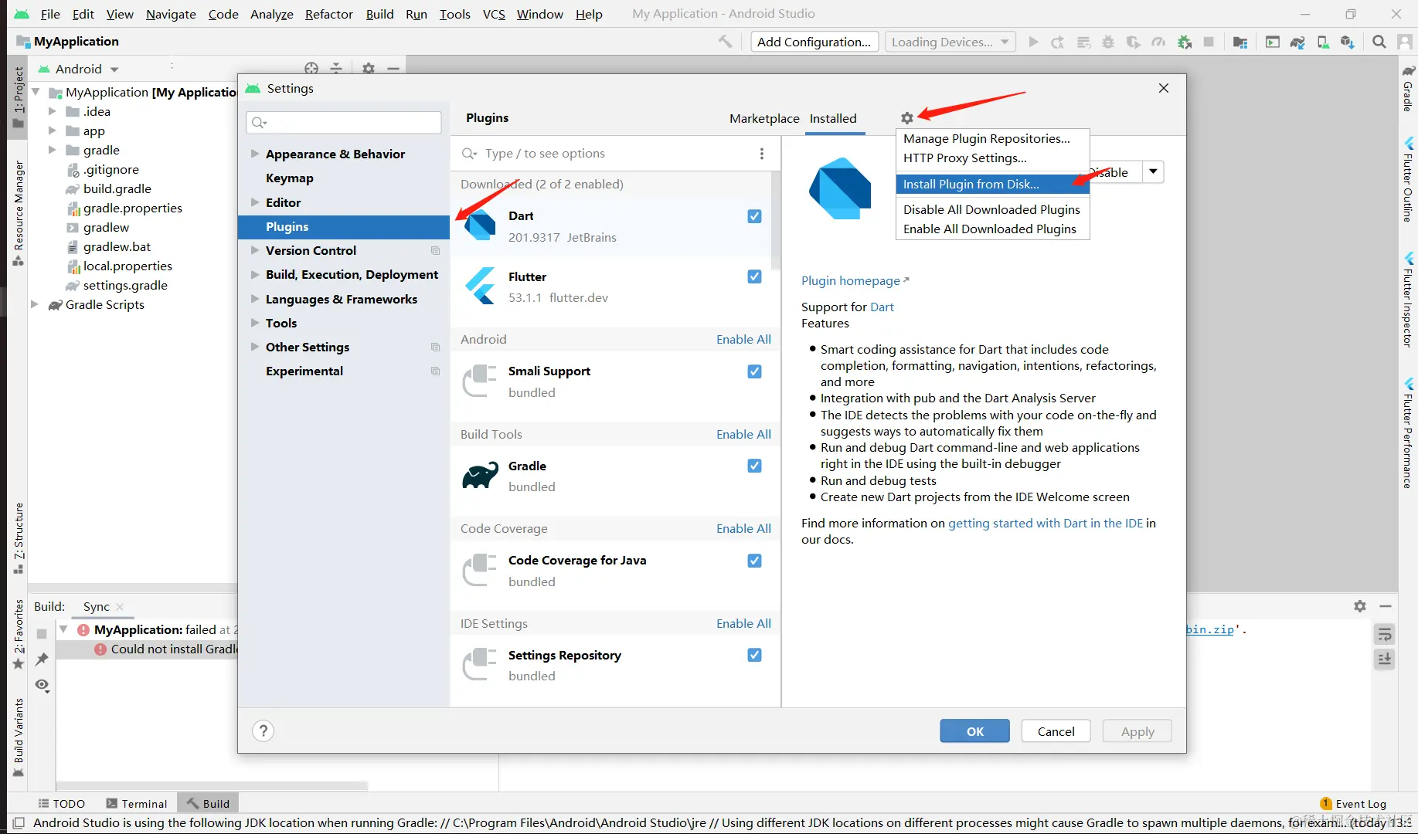The height and width of the screenshot is (834, 1418).
Task: Click Enable All for Android plugins
Action: click(x=743, y=339)
